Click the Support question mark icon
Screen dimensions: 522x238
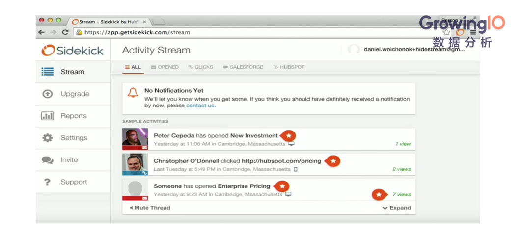pyautogui.click(x=47, y=182)
